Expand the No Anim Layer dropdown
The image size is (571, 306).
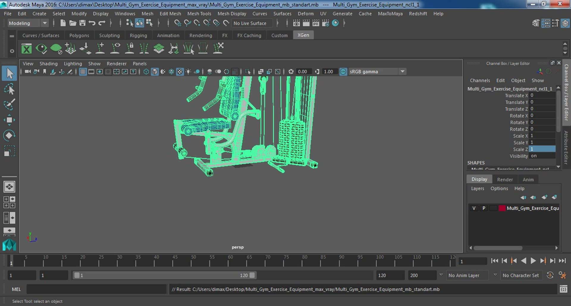coord(495,275)
